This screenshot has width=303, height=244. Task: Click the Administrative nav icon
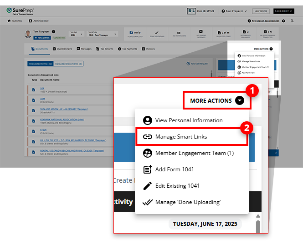point(31,21)
